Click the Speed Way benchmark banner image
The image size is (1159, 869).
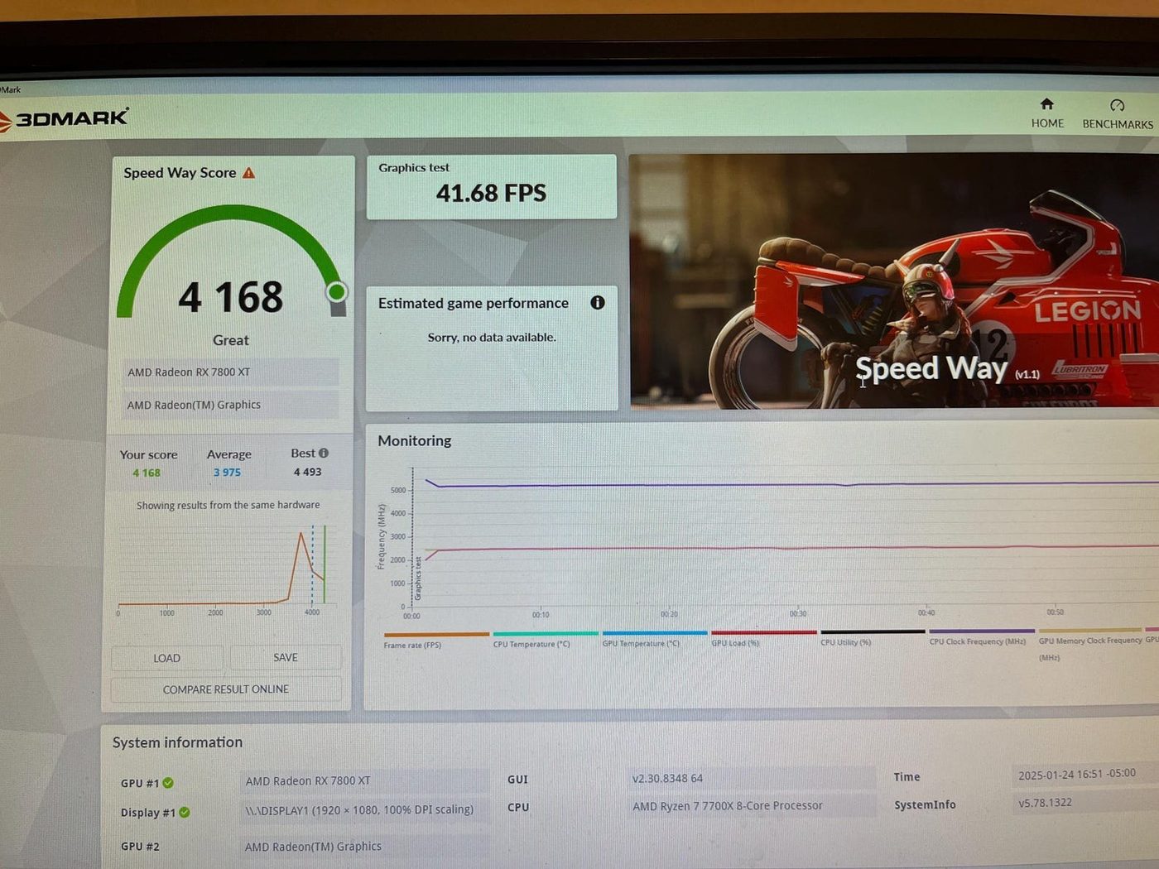(x=894, y=281)
